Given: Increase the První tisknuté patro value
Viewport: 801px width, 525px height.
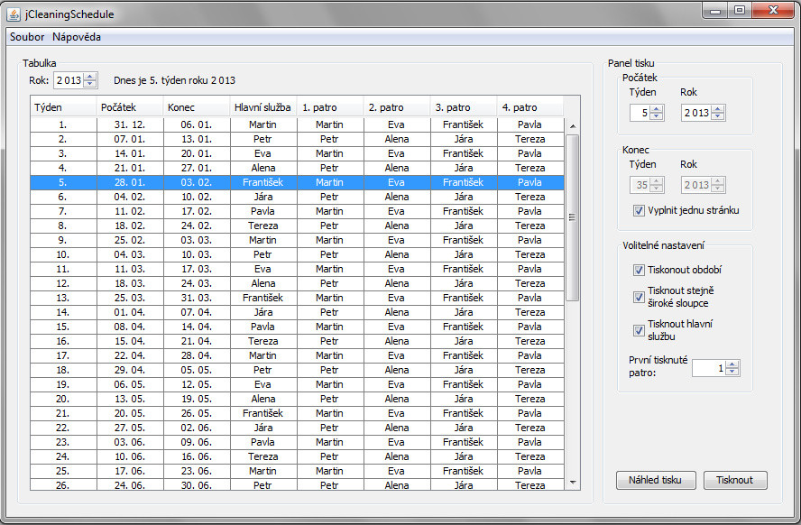Looking at the screenshot, I should [732, 364].
